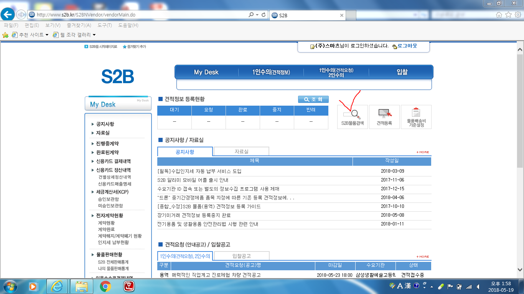524x294 pixels.
Task: Switch to 자료실 tab in notices
Action: point(242,152)
